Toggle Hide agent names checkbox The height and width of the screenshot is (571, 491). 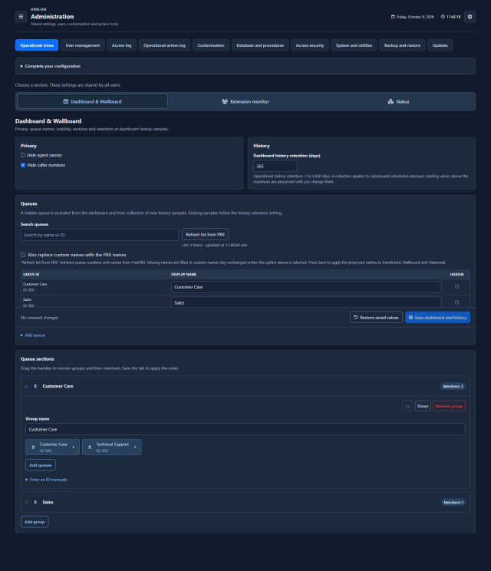23,155
